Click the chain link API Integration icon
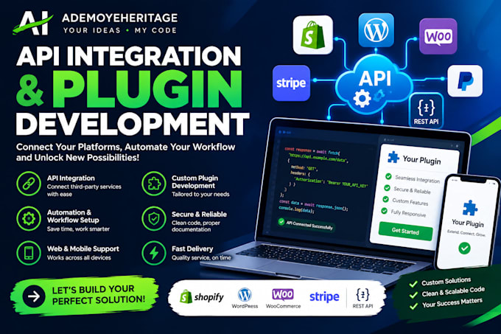 (x=29, y=184)
